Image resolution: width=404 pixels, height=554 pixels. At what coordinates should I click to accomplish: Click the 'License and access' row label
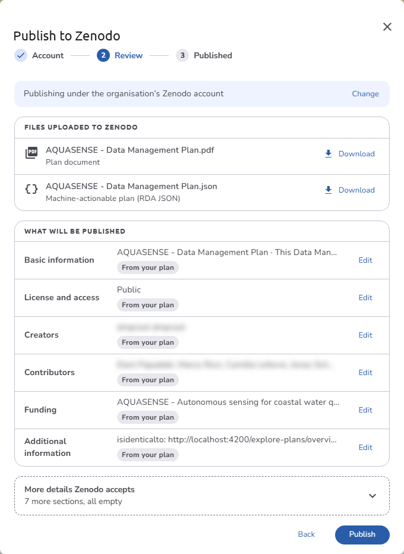tap(62, 297)
